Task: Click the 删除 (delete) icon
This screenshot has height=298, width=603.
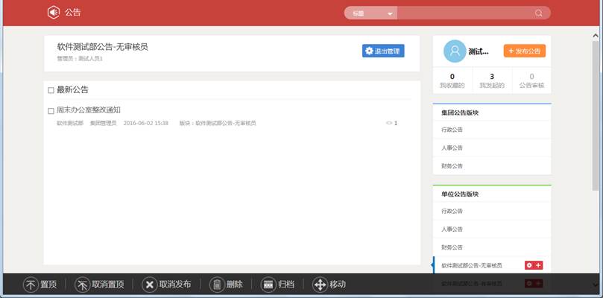Action: 216,285
